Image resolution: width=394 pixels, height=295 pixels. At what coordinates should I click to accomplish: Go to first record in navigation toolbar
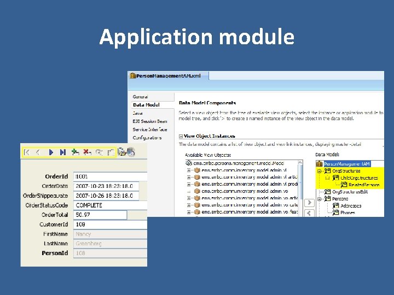(x=27, y=152)
